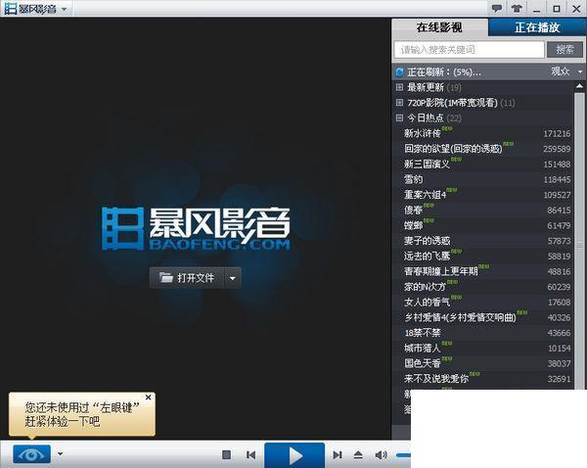This screenshot has width=587, height=468.
Task: Click the Eject/open file icon
Action: click(x=358, y=455)
